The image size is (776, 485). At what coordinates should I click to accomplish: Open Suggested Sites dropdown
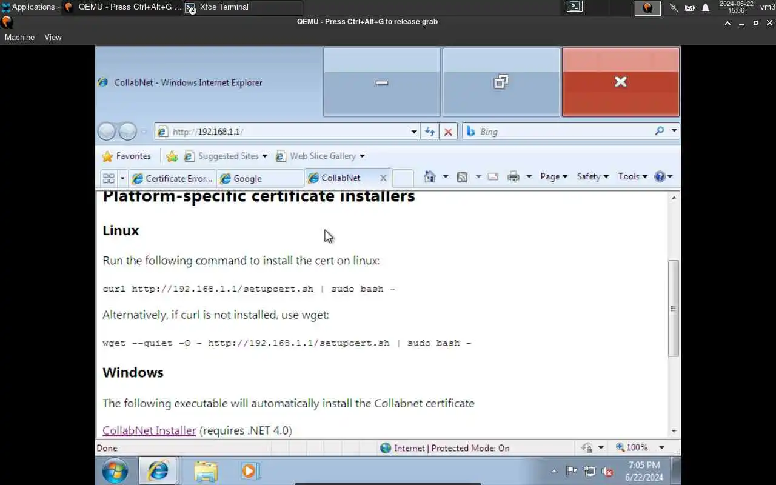pyautogui.click(x=226, y=156)
